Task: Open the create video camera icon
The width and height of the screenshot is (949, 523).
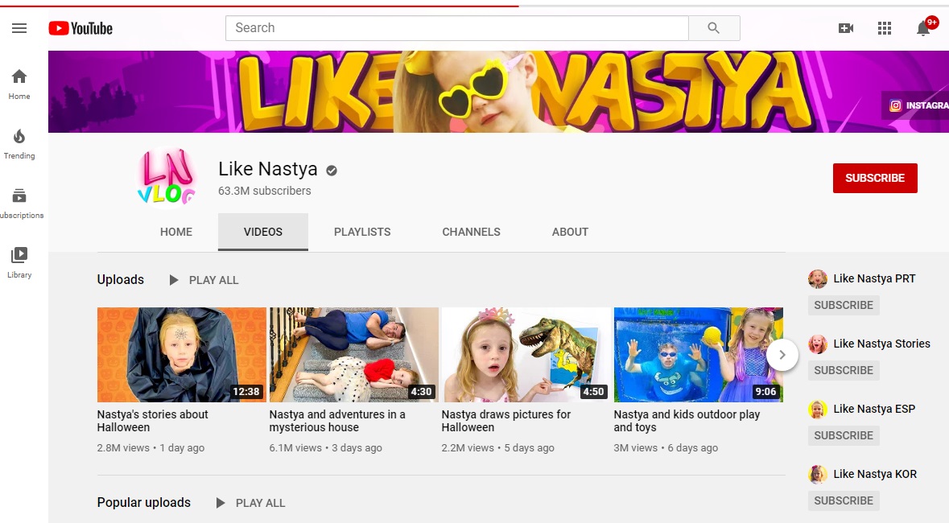Action: pyautogui.click(x=845, y=28)
